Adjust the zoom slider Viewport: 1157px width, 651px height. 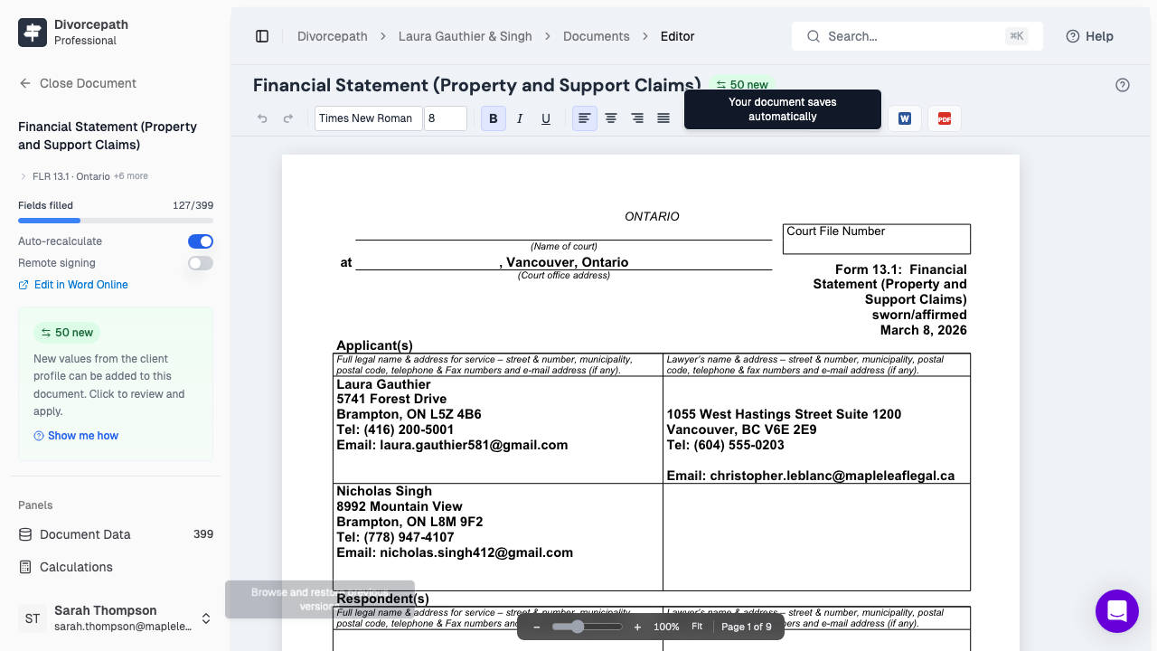click(588, 627)
